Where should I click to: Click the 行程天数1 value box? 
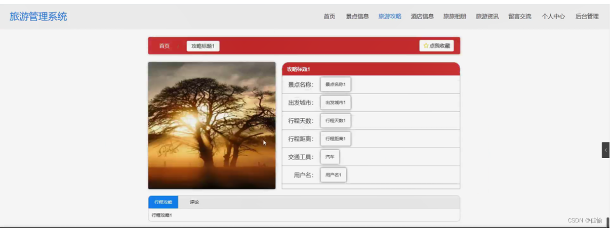pos(336,121)
